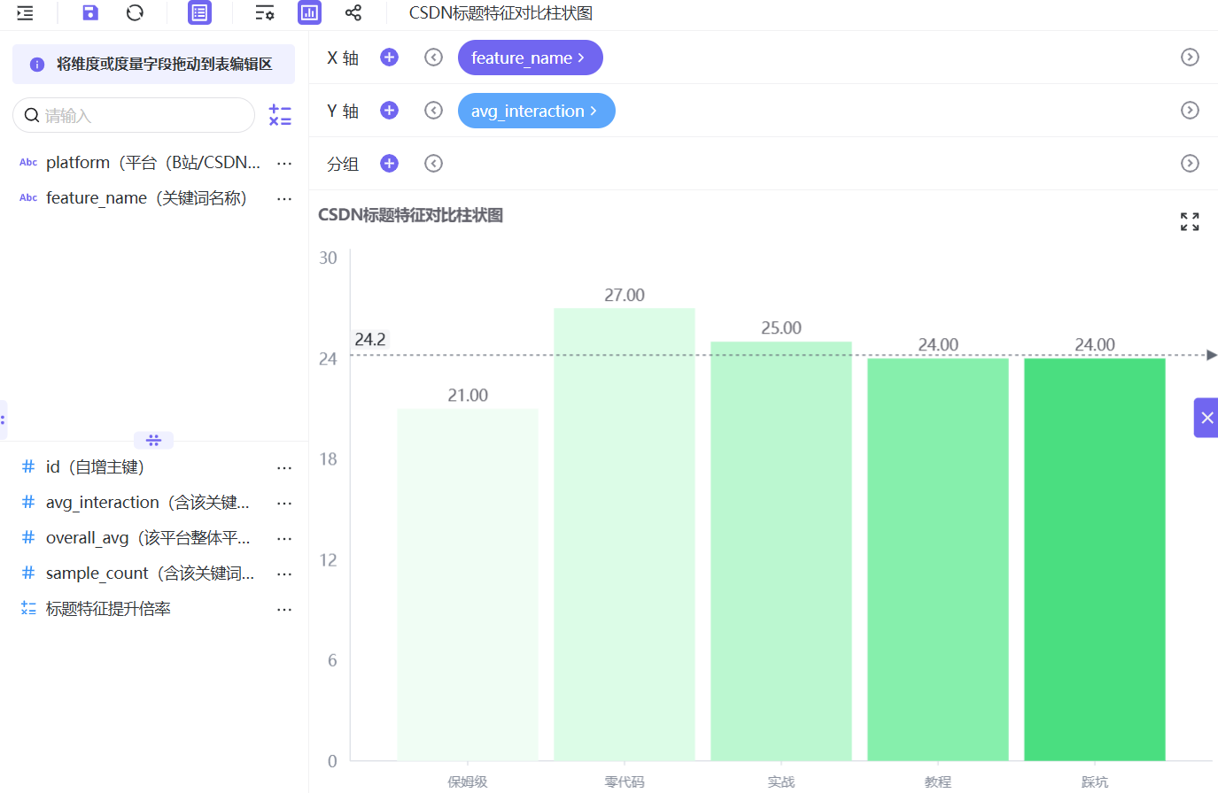1218x793 pixels.
Task: Add a field to Y axis
Action: pyautogui.click(x=389, y=111)
